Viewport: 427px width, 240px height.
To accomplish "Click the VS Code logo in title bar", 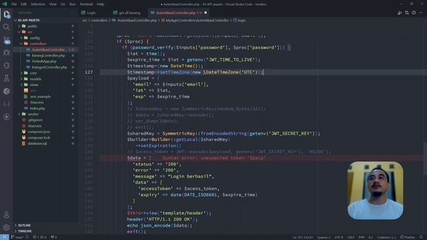I will 5,4.
